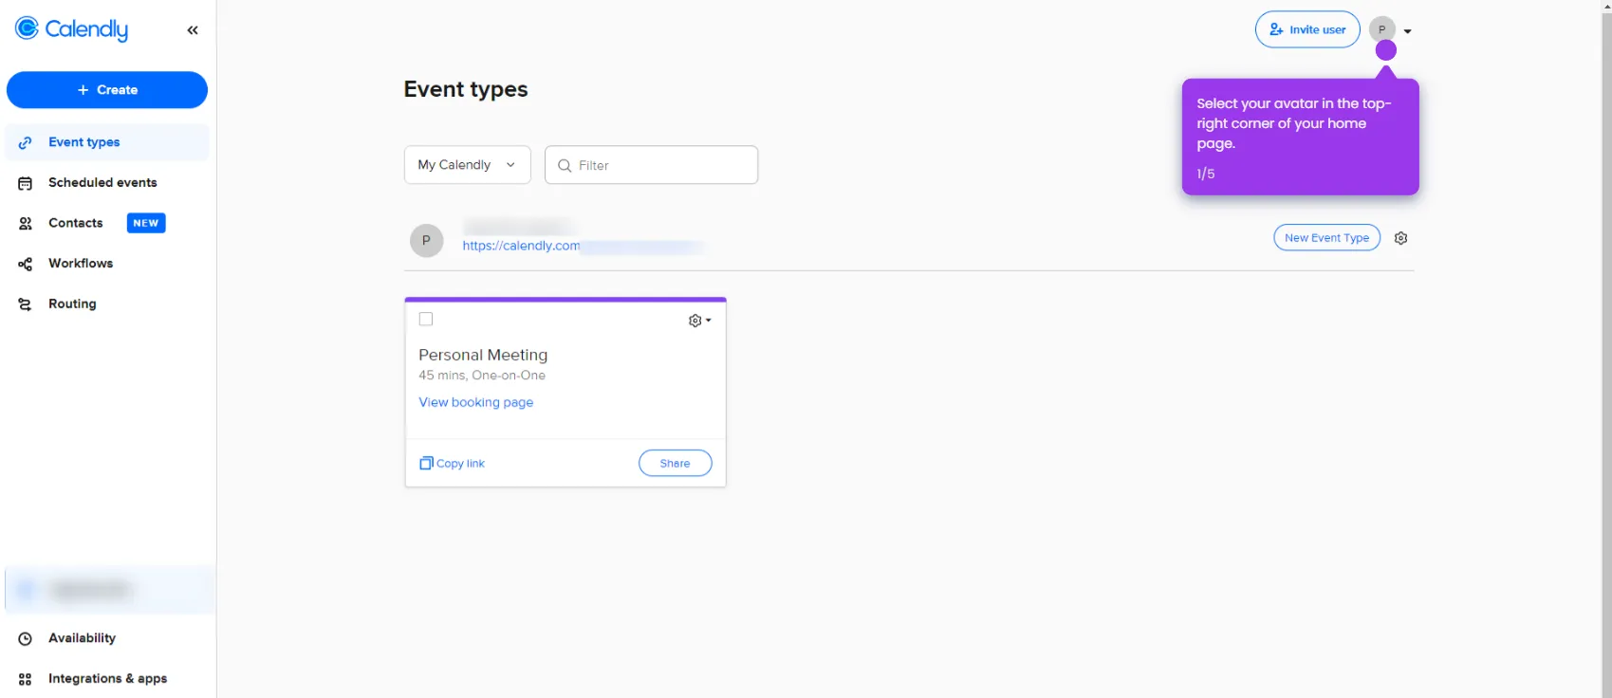Open Personal Meeting card gear menu
The image size is (1612, 698).
pos(699,321)
